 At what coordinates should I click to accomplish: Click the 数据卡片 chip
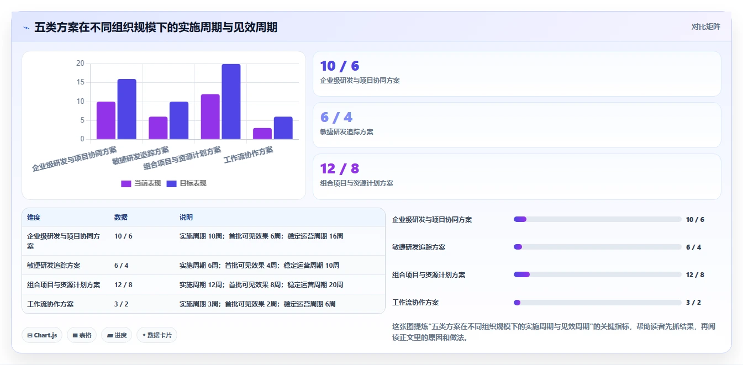(x=157, y=335)
